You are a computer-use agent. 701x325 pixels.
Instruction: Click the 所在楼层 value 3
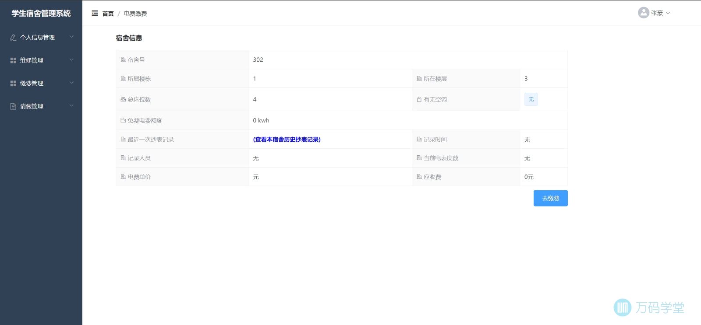point(526,79)
